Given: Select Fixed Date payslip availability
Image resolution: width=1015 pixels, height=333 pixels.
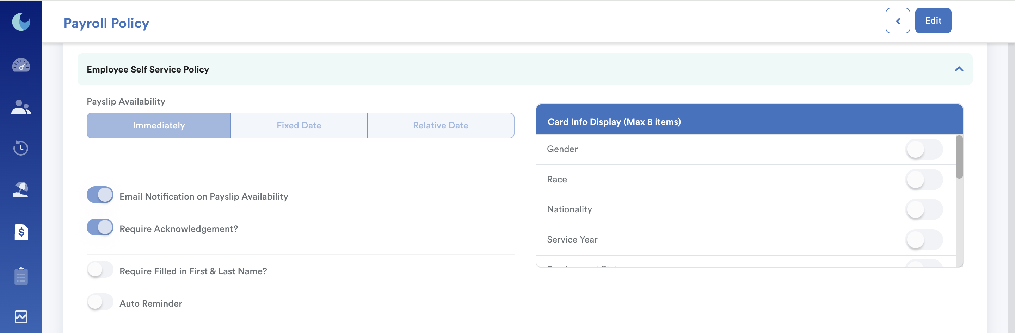Looking at the screenshot, I should pyautogui.click(x=299, y=126).
